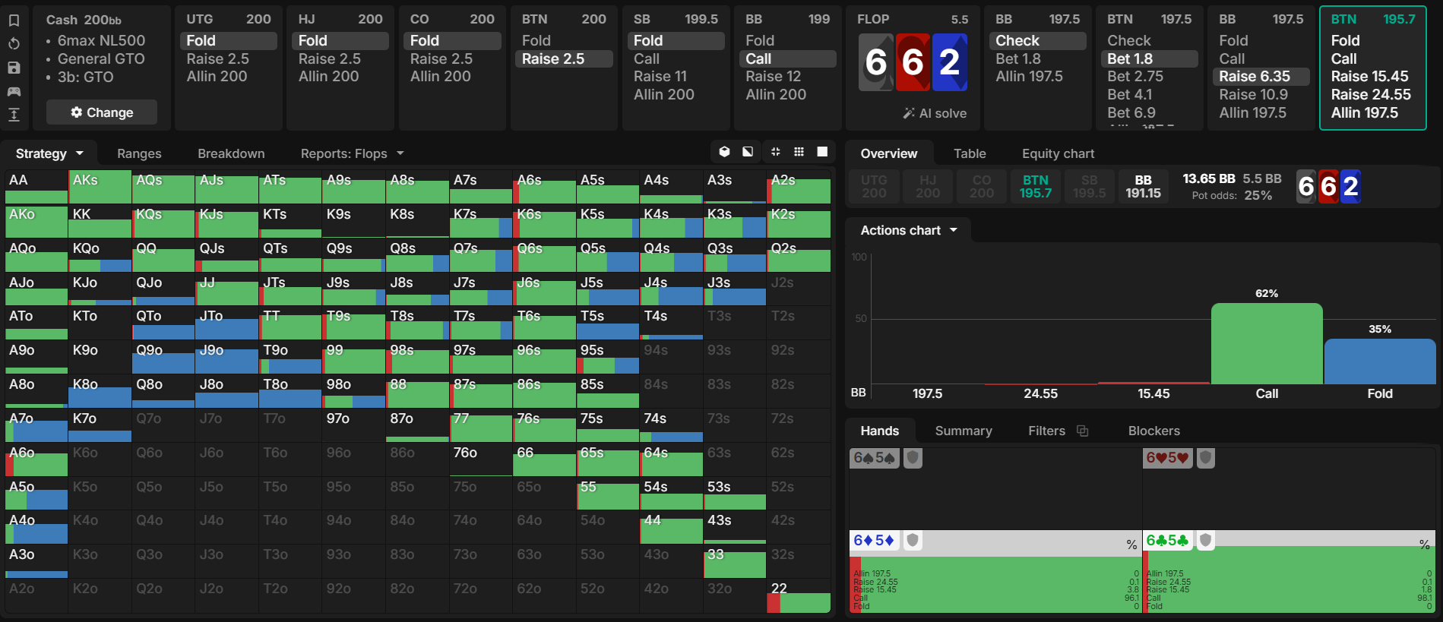Click the blue Fold bar in chart
This screenshot has height=622, width=1443.
coord(1380,362)
